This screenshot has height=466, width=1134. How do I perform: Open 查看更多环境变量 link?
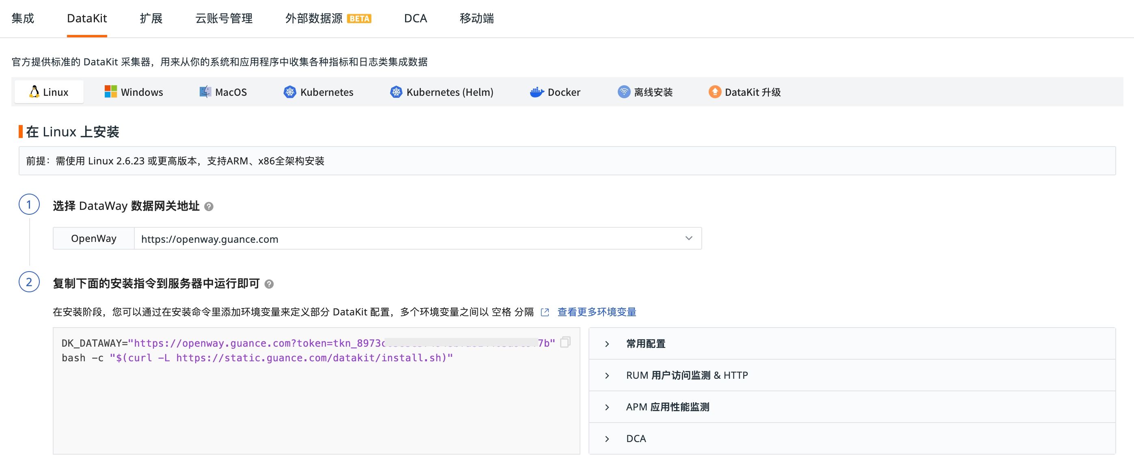597,312
